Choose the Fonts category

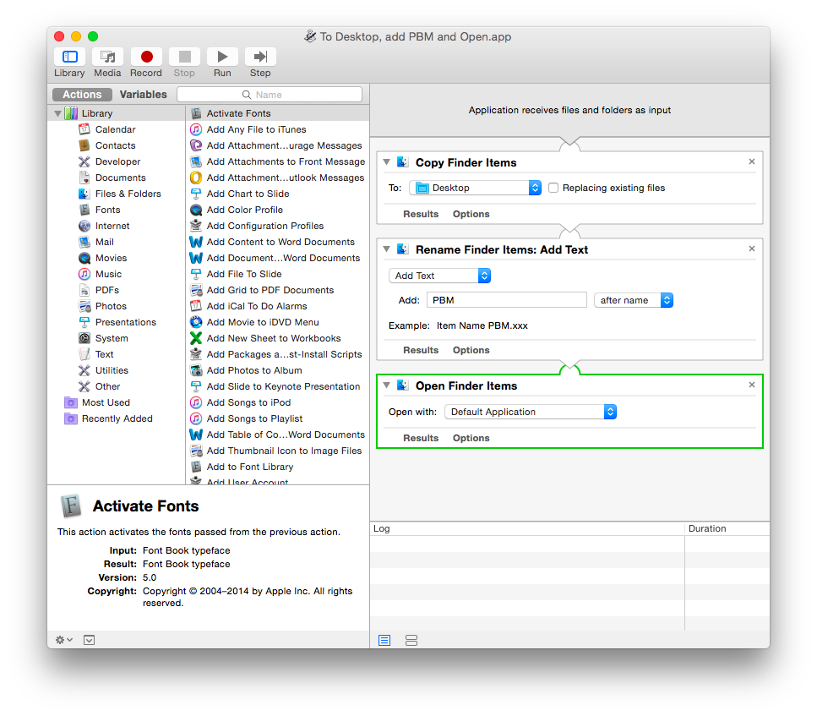coord(107,210)
